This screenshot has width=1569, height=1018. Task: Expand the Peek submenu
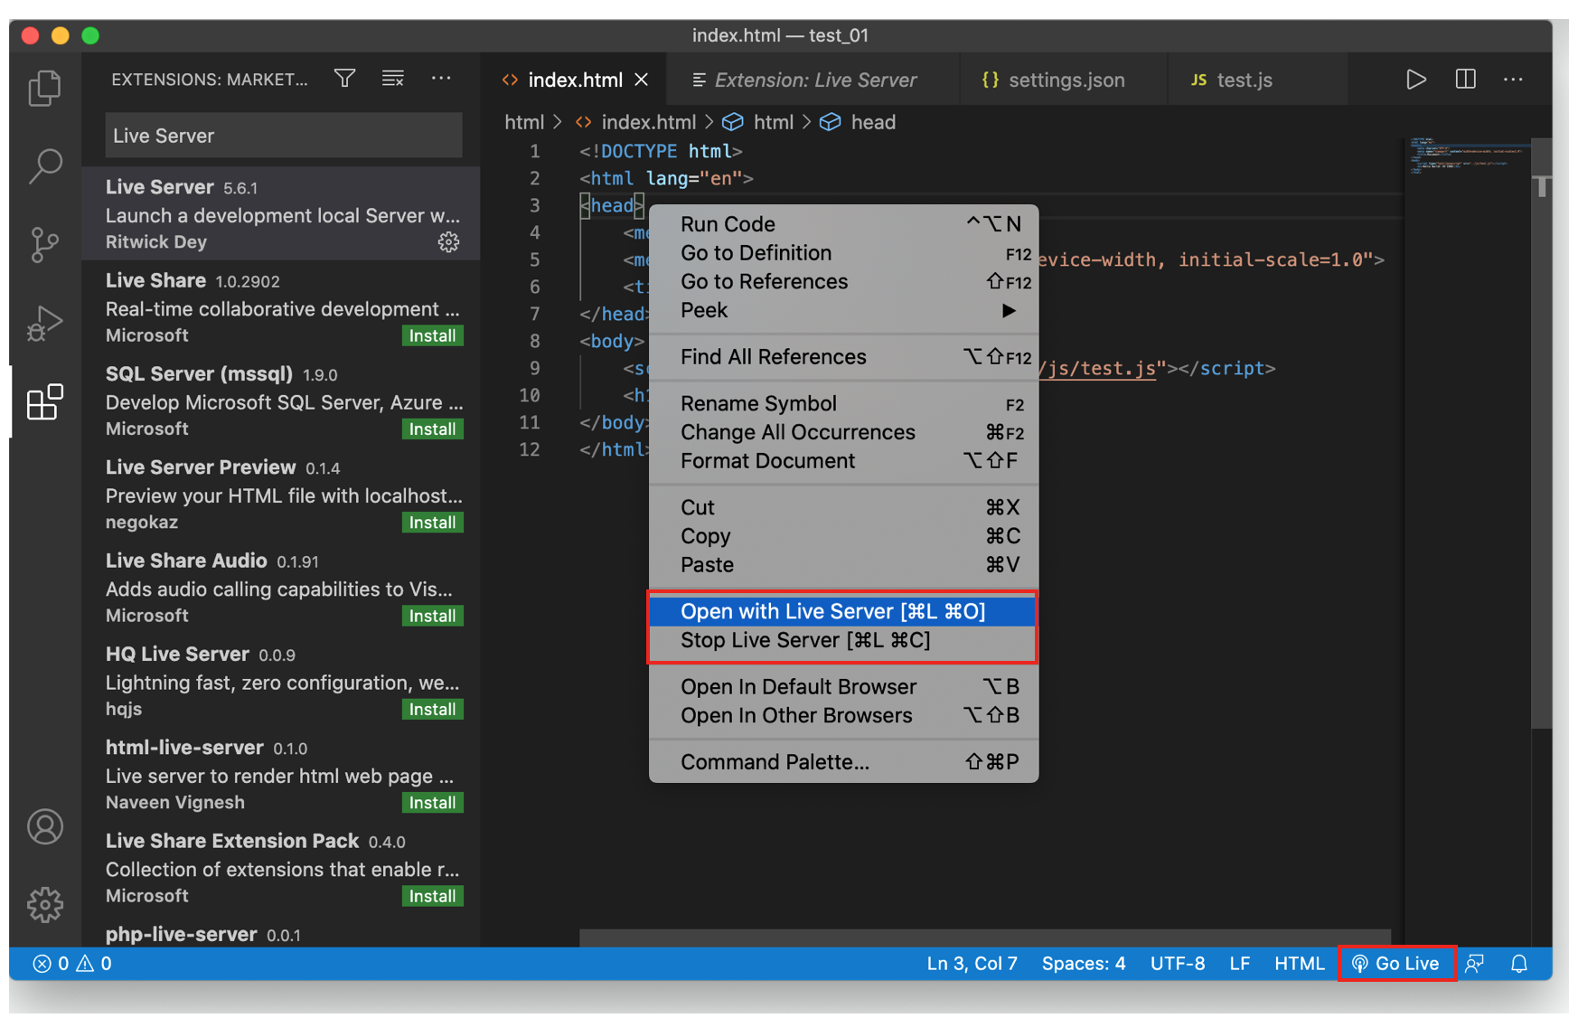pyautogui.click(x=842, y=310)
